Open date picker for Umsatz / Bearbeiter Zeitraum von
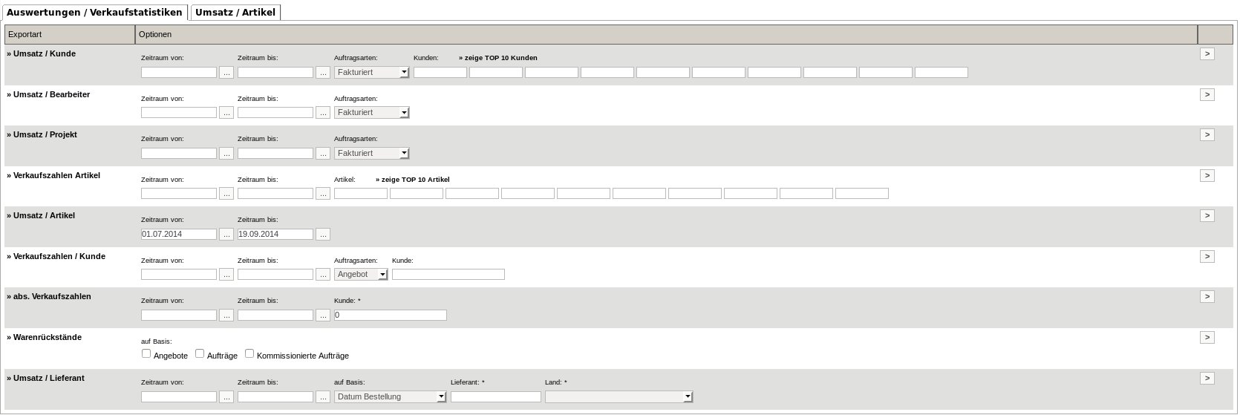Screen dimensions: 1240x415 point(226,113)
